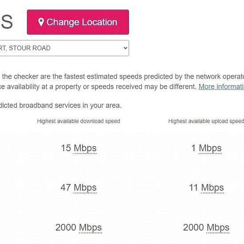The image size is (244, 244).
Task: Click the 15 download speed value
Action: pyautogui.click(x=66, y=148)
